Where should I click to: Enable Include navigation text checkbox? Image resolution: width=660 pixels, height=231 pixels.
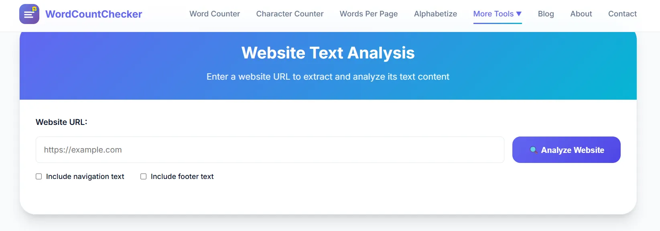[x=39, y=177]
